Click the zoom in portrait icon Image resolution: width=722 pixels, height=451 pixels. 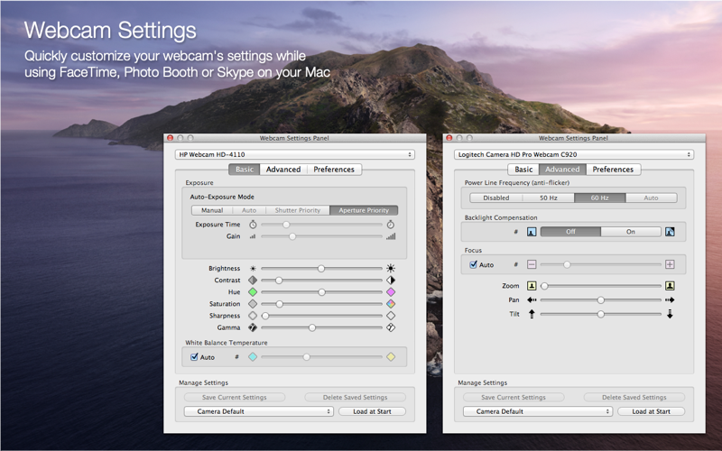coord(670,286)
